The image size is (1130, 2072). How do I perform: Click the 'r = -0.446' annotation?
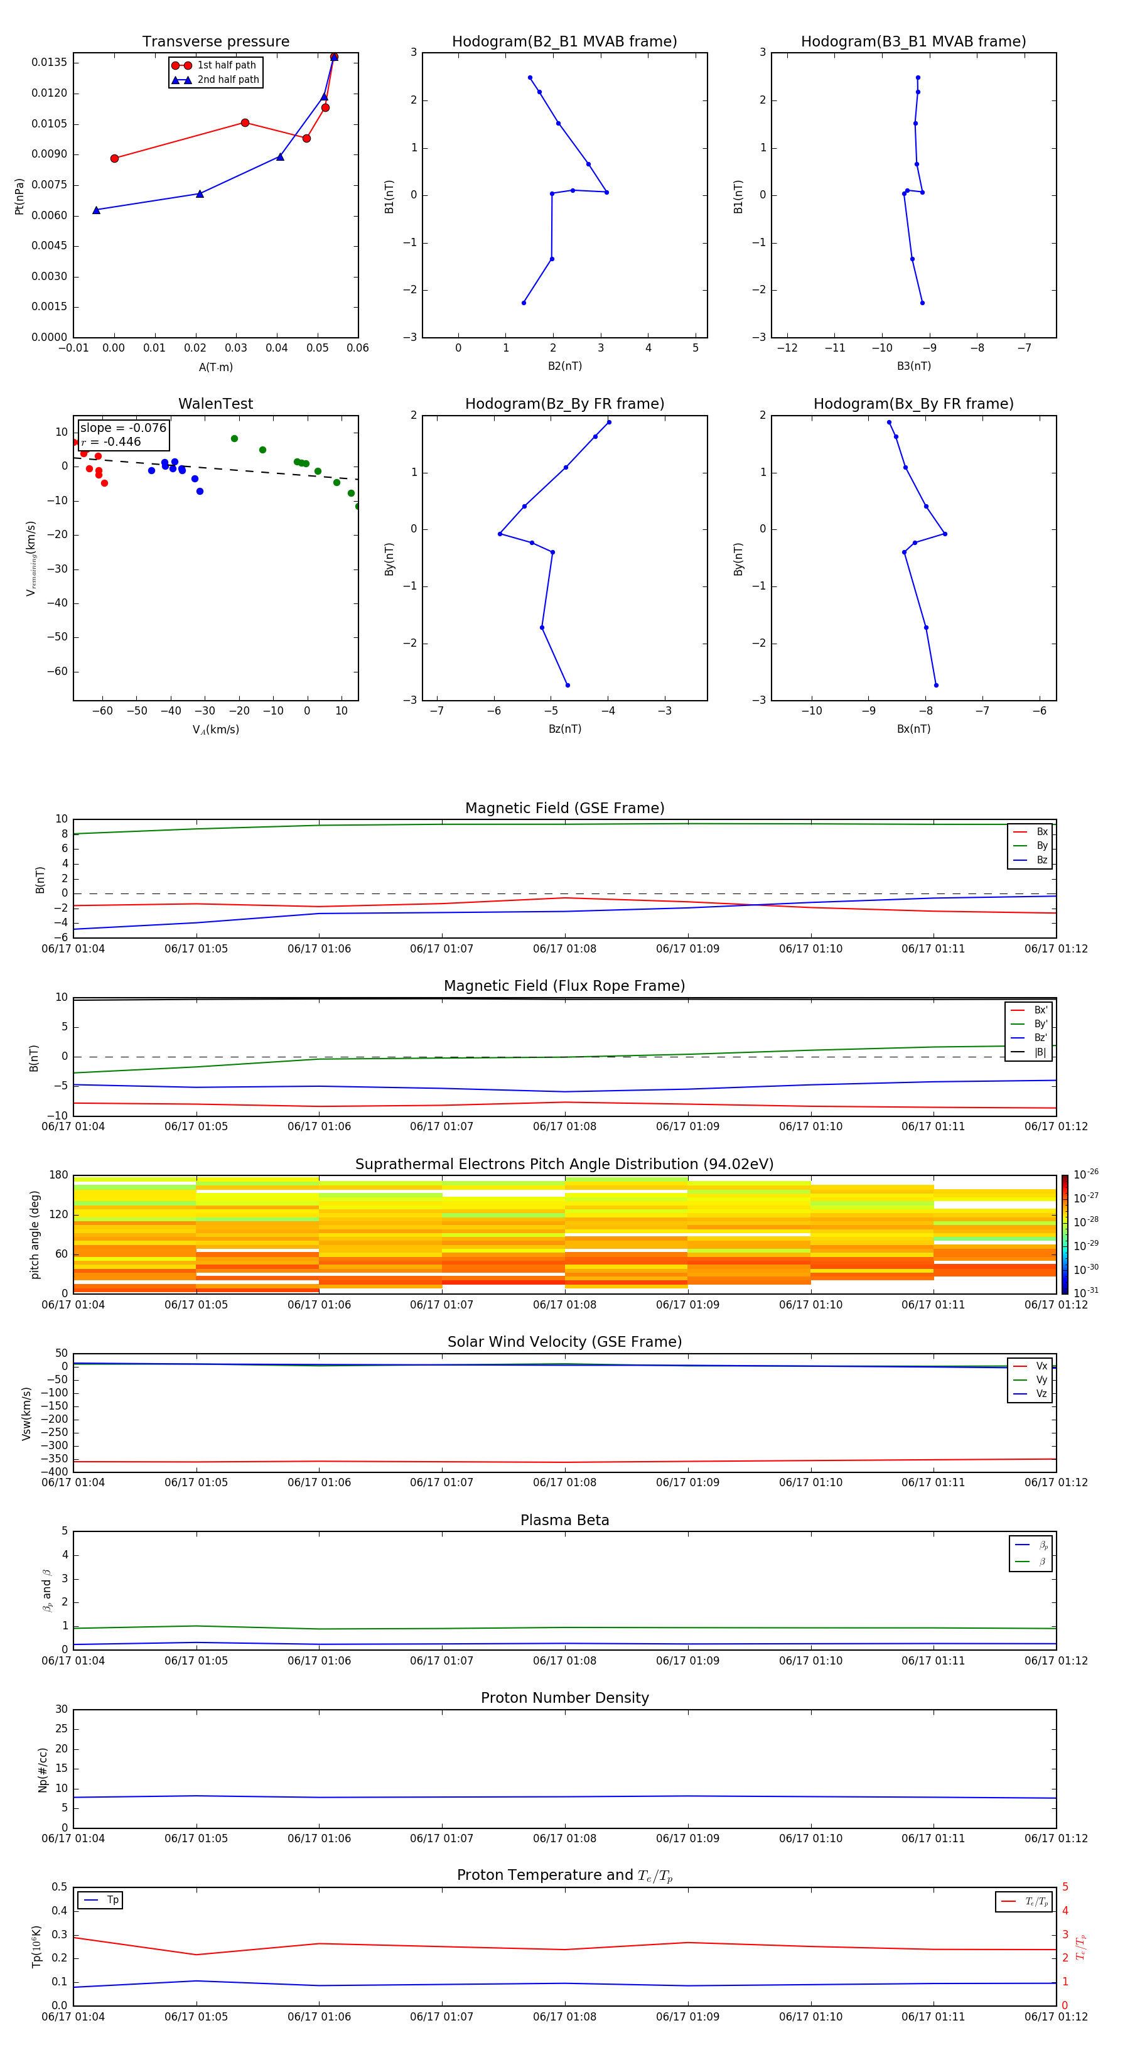tap(111, 441)
